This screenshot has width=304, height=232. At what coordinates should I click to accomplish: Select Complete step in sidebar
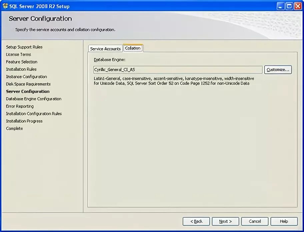[x=14, y=129]
